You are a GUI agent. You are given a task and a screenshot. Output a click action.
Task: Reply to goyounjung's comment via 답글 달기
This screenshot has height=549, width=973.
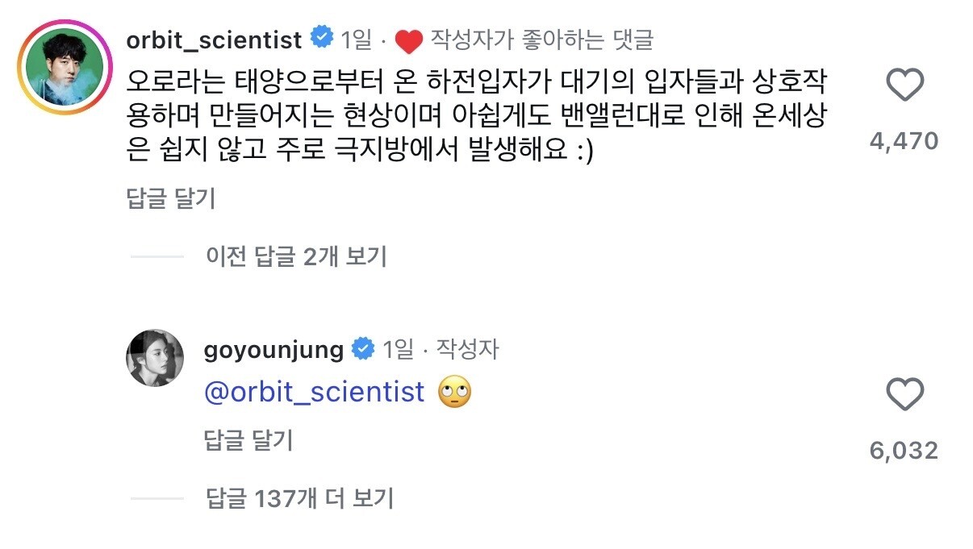coord(248,440)
